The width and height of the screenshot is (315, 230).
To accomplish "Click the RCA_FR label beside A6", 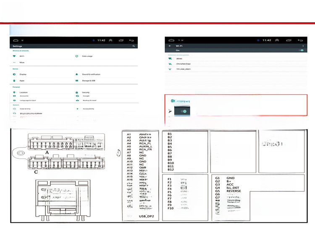I will [x=145, y=149].
